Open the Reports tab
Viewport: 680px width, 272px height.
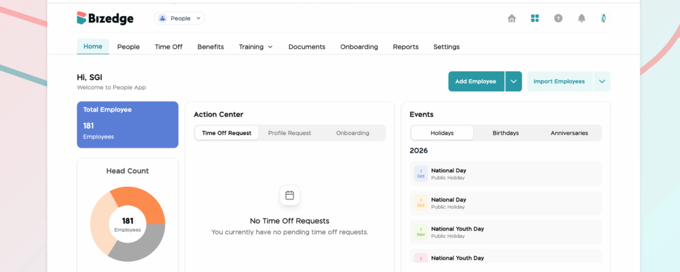[x=406, y=46]
